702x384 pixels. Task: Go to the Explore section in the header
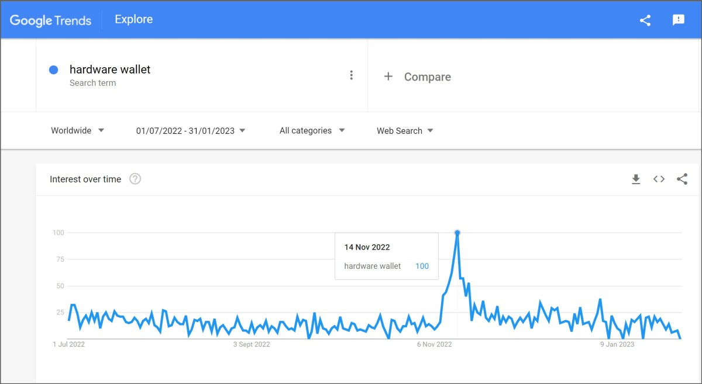[134, 19]
